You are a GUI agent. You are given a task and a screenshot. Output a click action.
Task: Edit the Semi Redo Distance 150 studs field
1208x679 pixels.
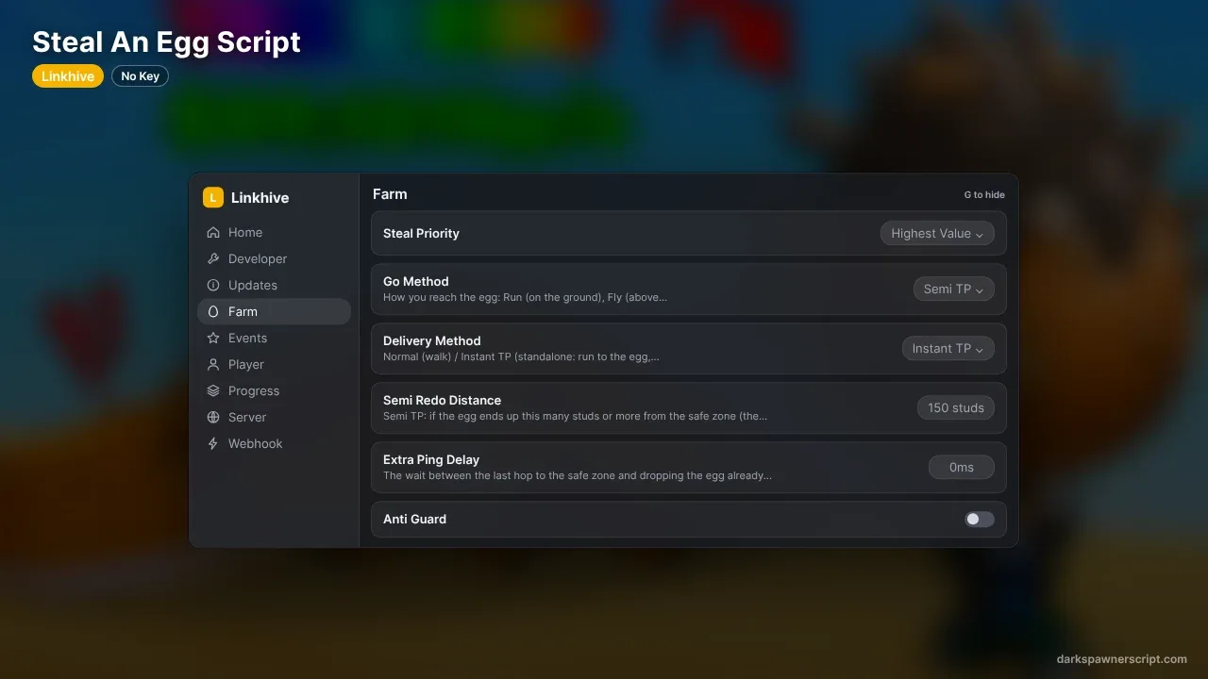tap(955, 407)
